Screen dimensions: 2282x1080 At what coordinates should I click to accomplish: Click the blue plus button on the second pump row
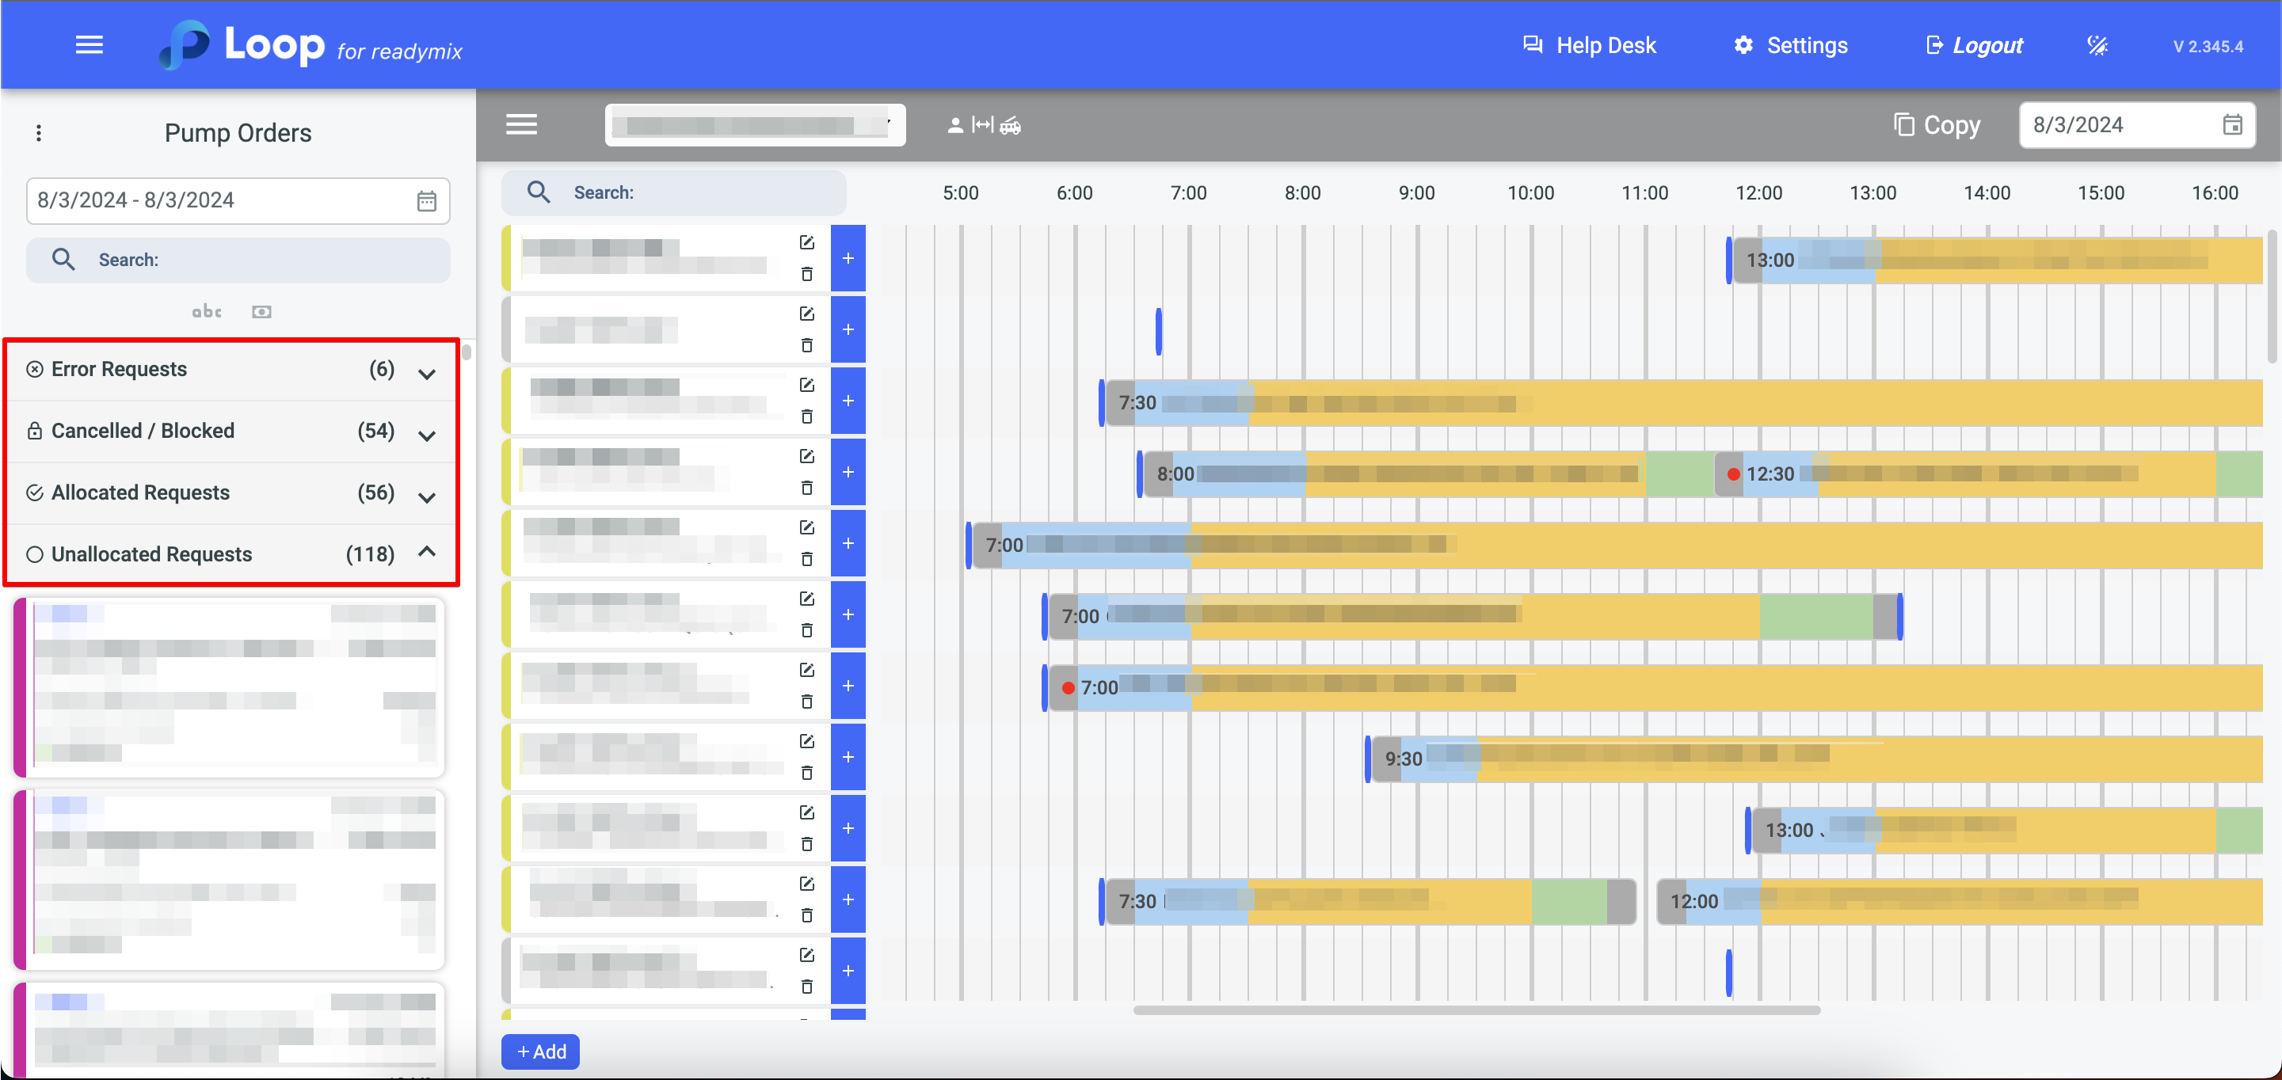(x=848, y=329)
